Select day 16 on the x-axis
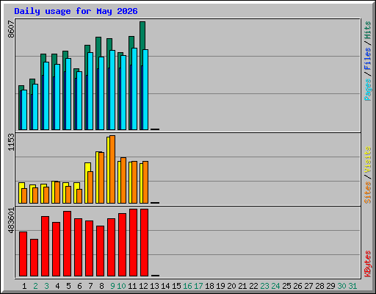Screen dimensions: 376x294 (187, 286)
